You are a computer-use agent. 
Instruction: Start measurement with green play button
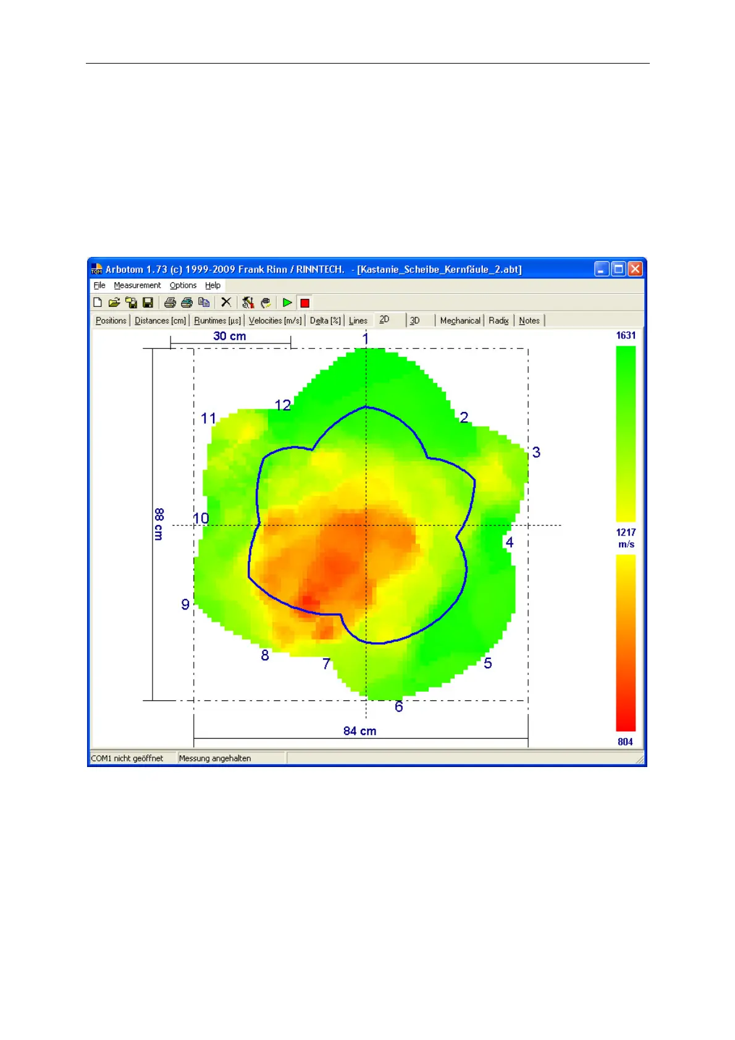(x=287, y=303)
